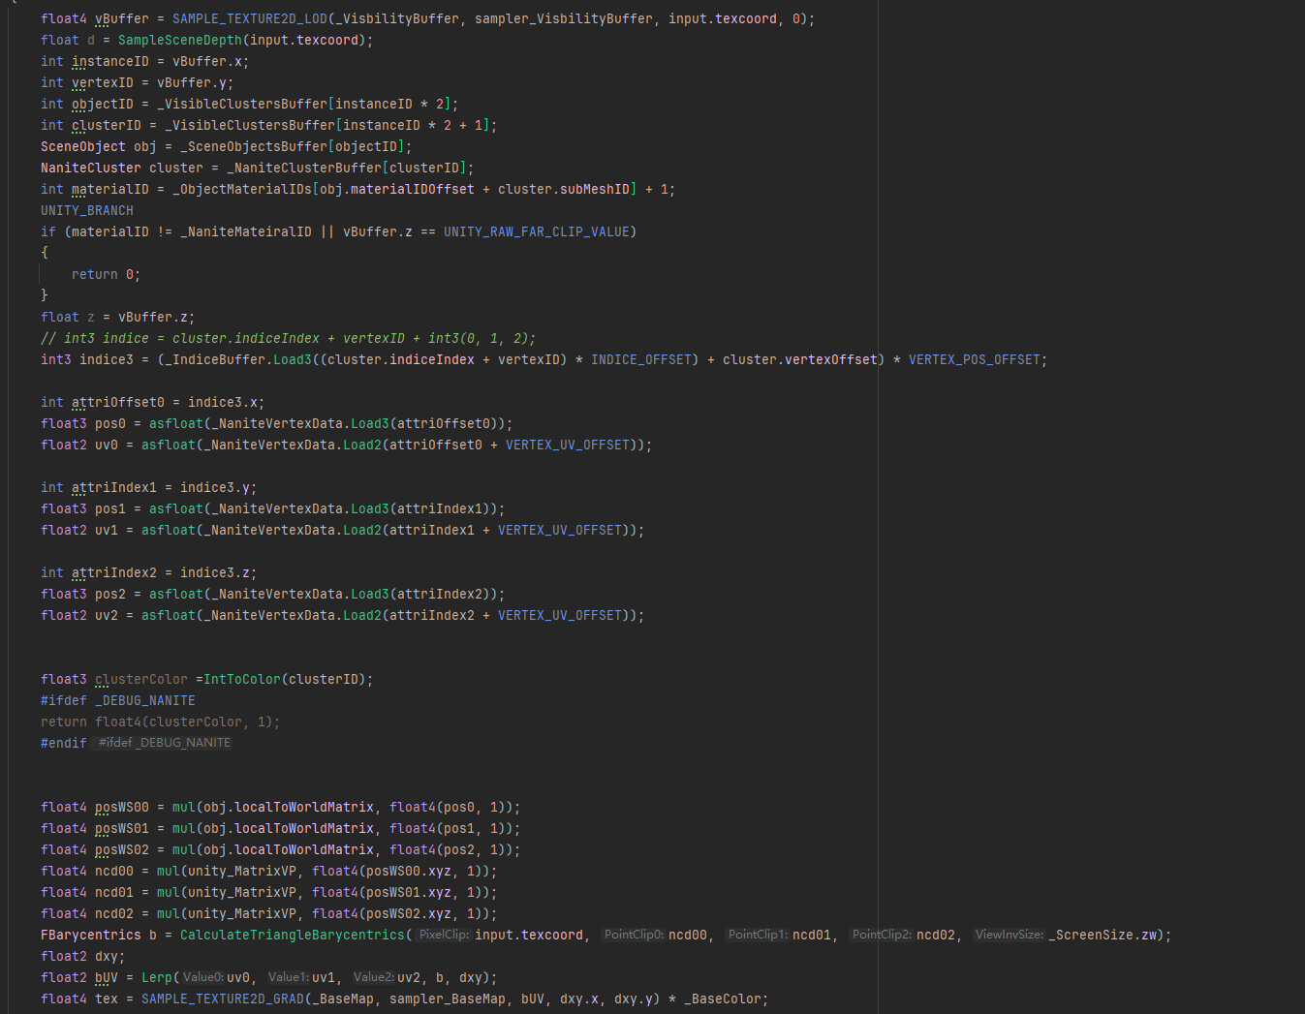Click the _NaniteClusterBuffer identifier
The image size is (1305, 1014).
click(x=303, y=168)
